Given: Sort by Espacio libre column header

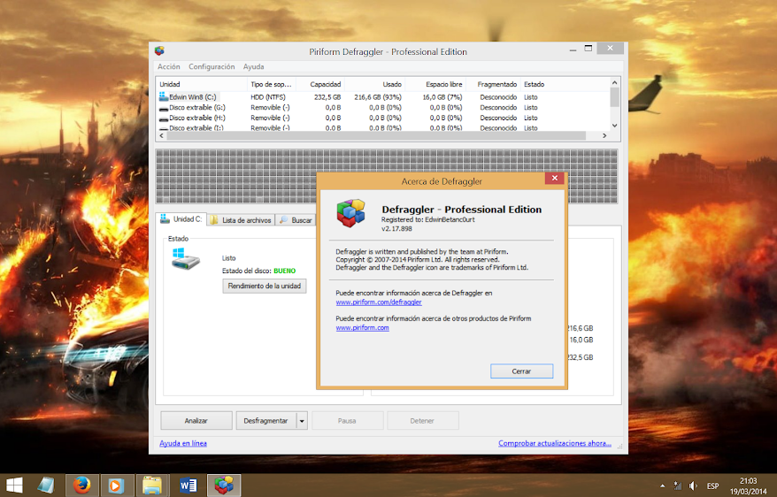Looking at the screenshot, I should [435, 84].
